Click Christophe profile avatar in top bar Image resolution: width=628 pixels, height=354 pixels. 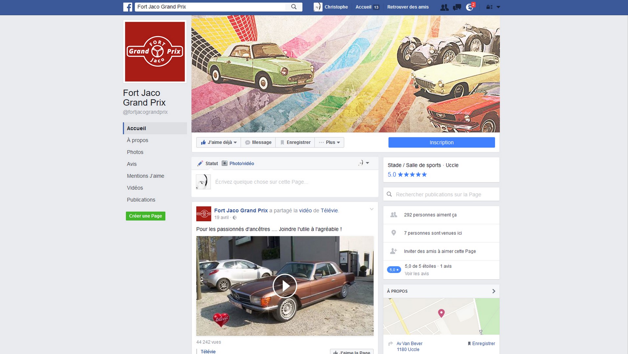click(318, 7)
